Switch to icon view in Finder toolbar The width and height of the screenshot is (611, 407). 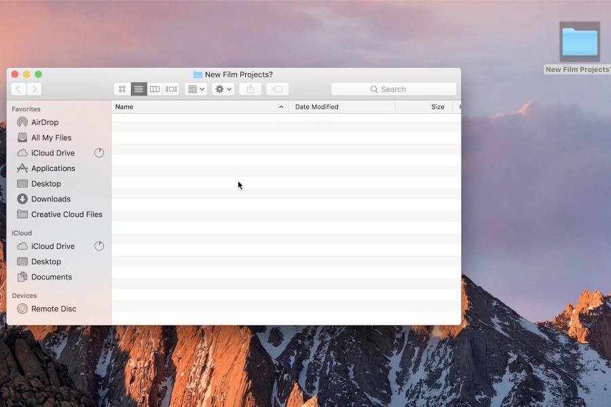[x=122, y=90]
